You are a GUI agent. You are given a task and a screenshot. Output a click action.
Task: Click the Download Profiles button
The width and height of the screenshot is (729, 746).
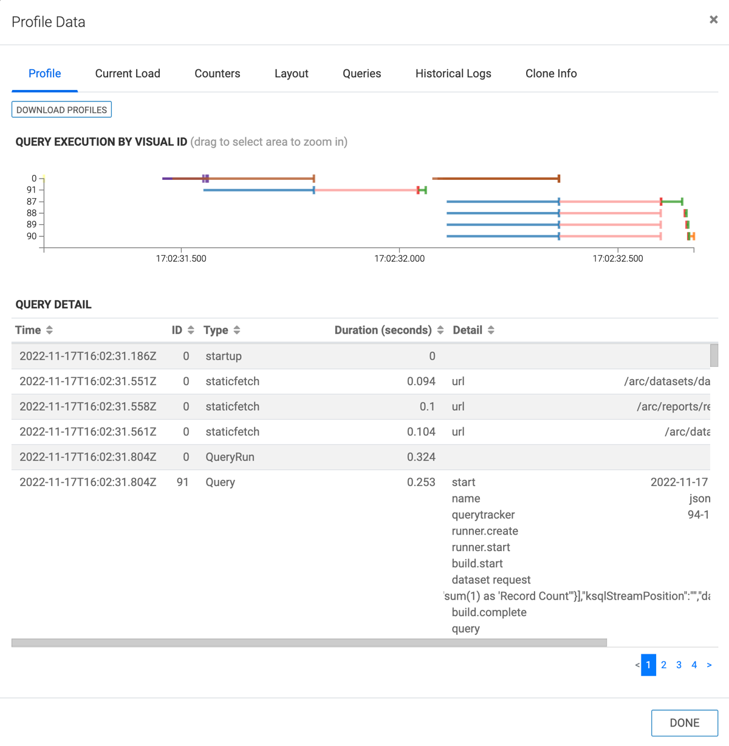[61, 110]
